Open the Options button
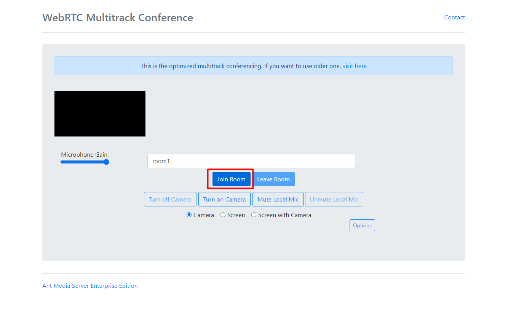This screenshot has height=311, width=532. [x=362, y=225]
